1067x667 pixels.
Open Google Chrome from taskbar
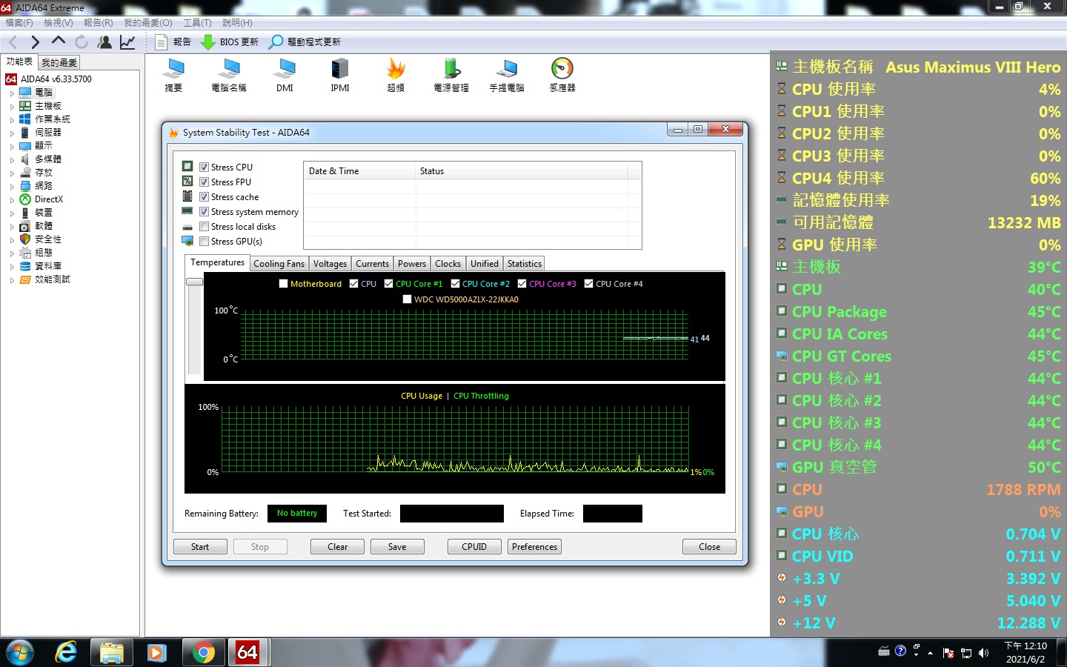point(203,652)
